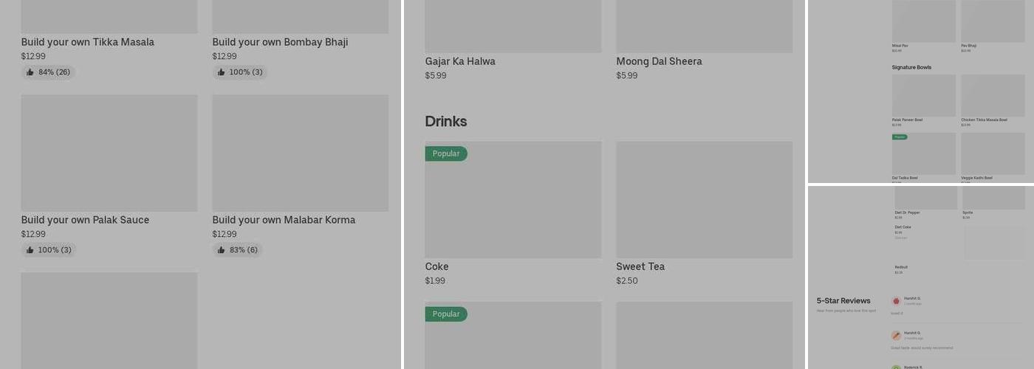The width and height of the screenshot is (1034, 369).
Task: Select the Gajar Ka Halwa dessert
Action: (x=460, y=61)
